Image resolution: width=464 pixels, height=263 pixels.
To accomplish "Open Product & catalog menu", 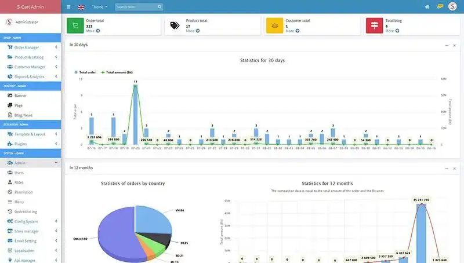I will tap(31, 57).
